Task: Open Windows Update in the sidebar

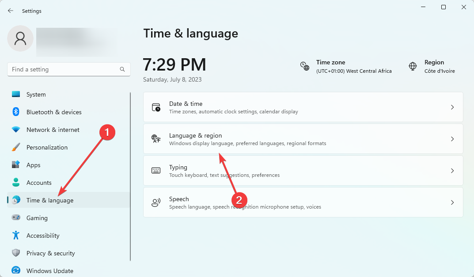Action: pyautogui.click(x=68, y=271)
